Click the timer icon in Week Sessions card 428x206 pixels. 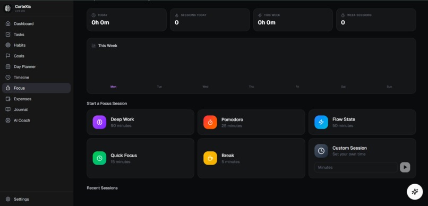click(343, 15)
